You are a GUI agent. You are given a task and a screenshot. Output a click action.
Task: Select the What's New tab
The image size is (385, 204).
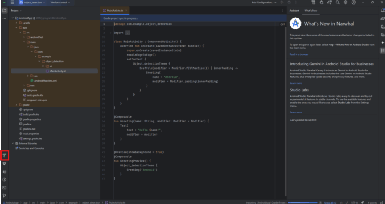point(311,11)
